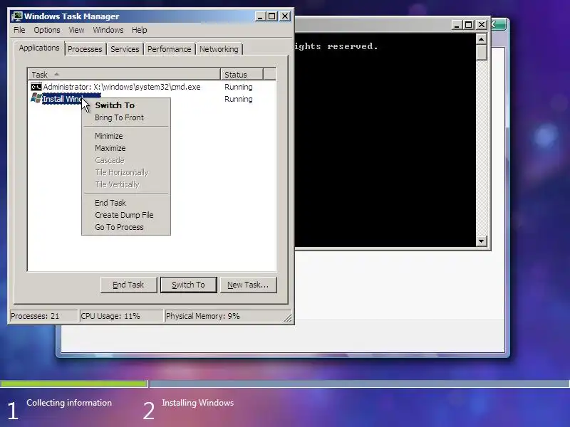The width and height of the screenshot is (570, 427).
Task: Switch to the Networking tab
Action: (x=219, y=49)
